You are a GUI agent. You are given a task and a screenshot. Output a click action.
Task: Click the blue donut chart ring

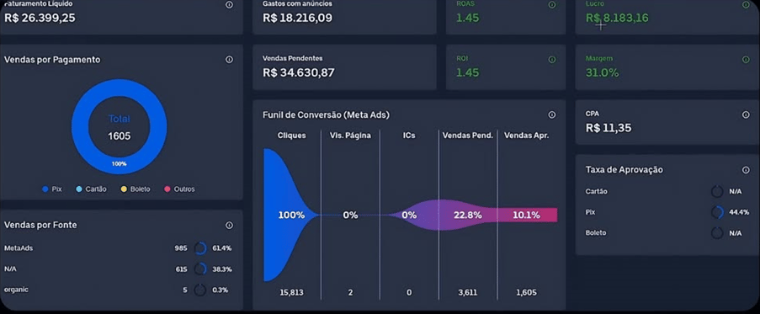[x=119, y=127]
